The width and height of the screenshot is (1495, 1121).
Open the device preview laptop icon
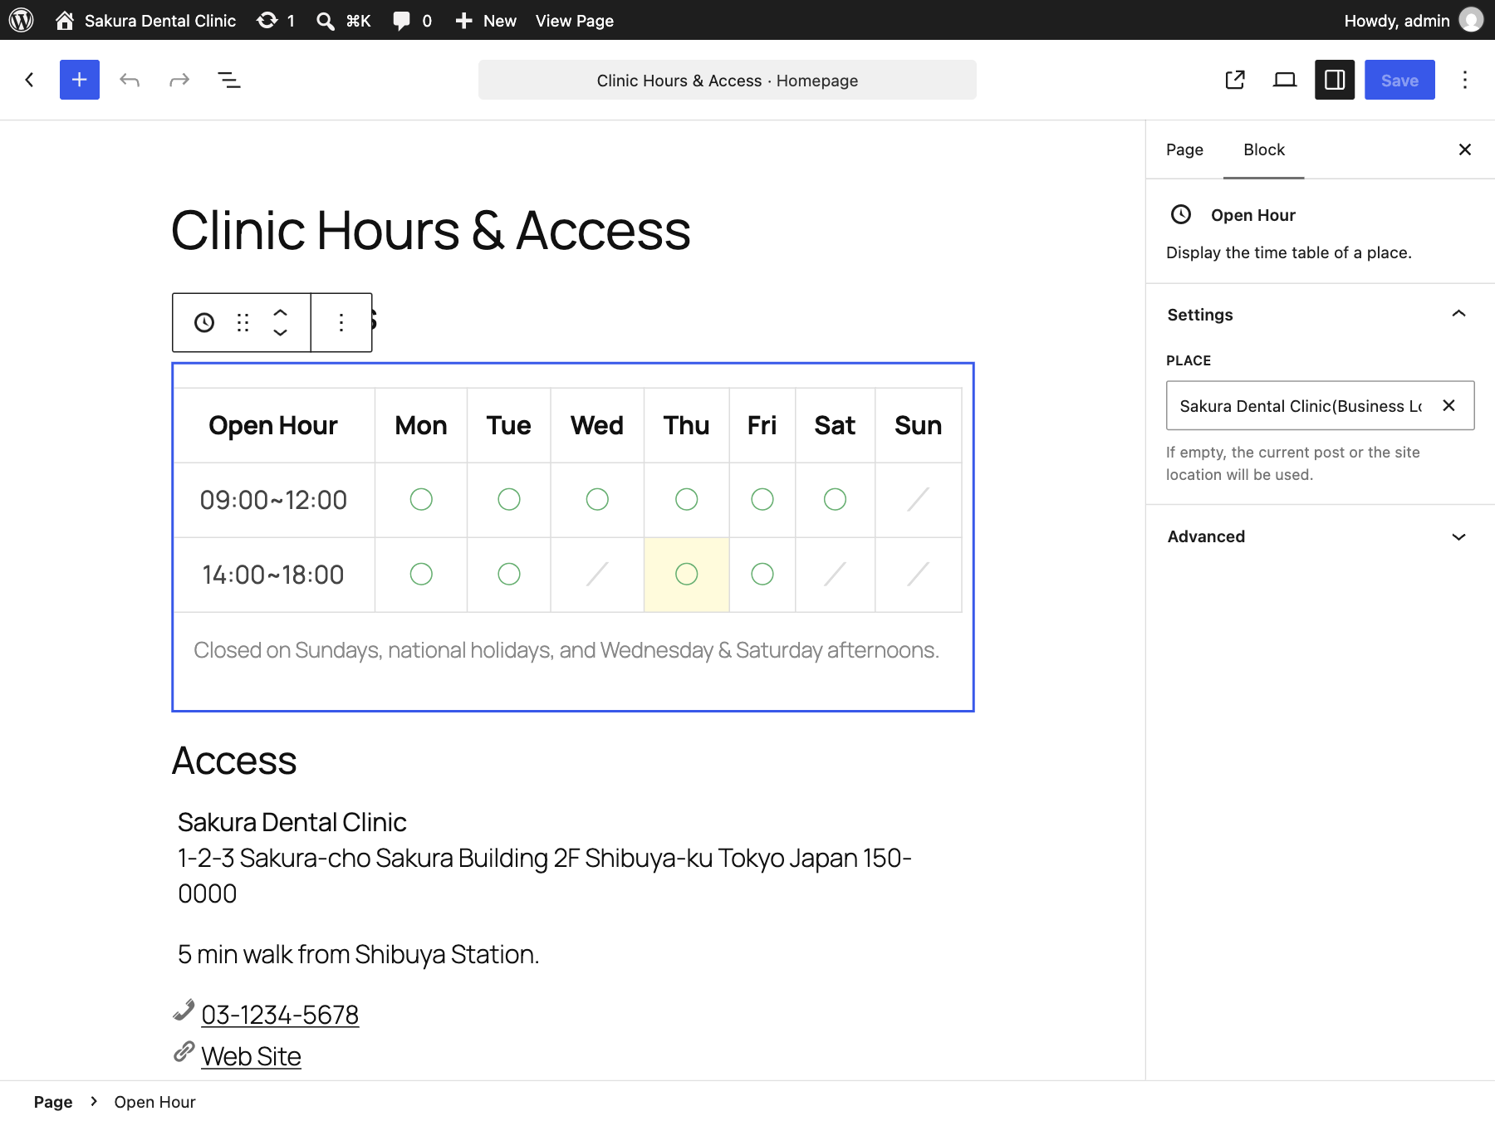[1285, 80]
